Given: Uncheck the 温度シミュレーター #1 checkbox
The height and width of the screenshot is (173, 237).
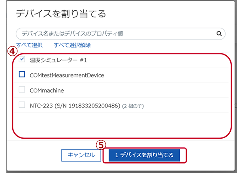Looking at the screenshot, I should [x=22, y=59].
